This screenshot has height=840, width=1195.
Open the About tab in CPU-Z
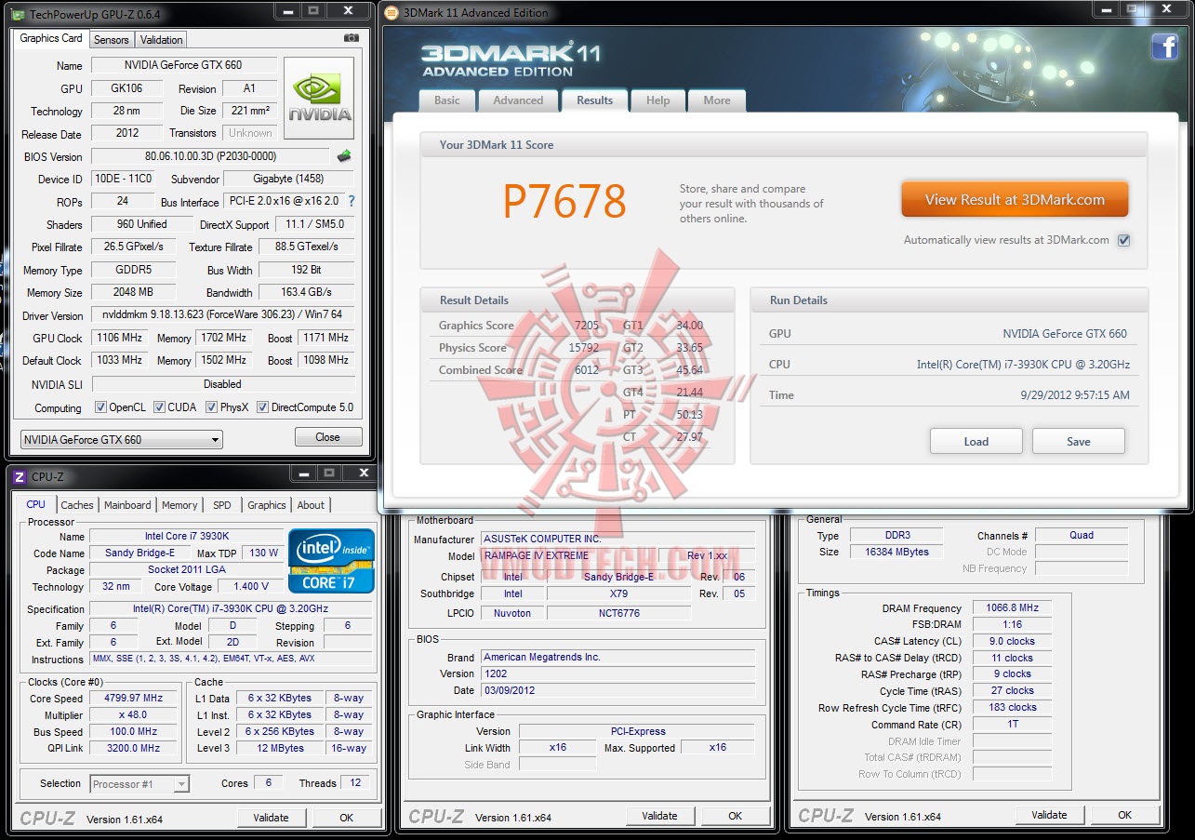[x=312, y=505]
